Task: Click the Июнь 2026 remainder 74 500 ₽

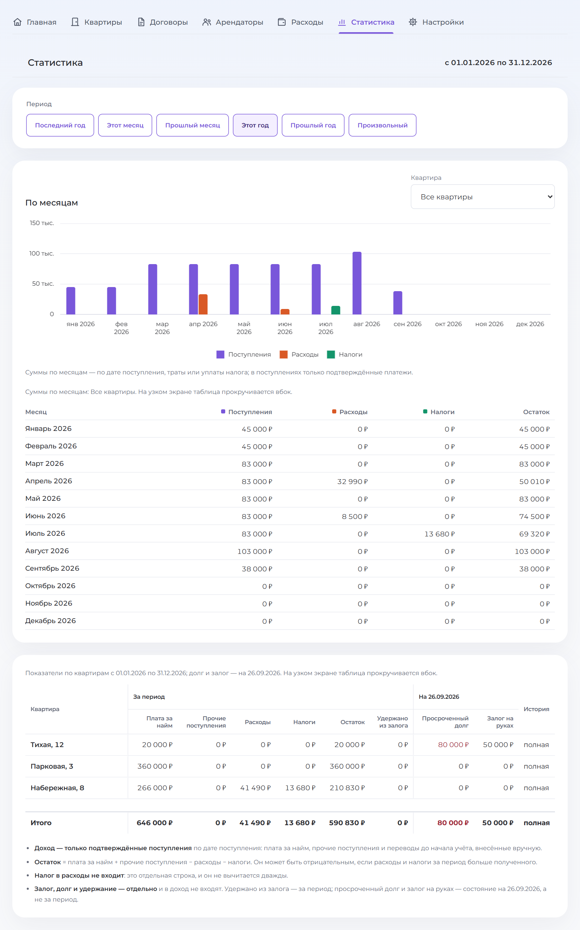Action: tap(534, 516)
